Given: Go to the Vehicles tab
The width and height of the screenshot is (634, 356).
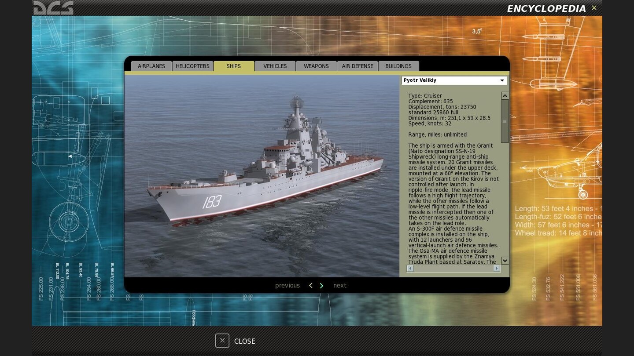Looking at the screenshot, I should click(x=275, y=66).
